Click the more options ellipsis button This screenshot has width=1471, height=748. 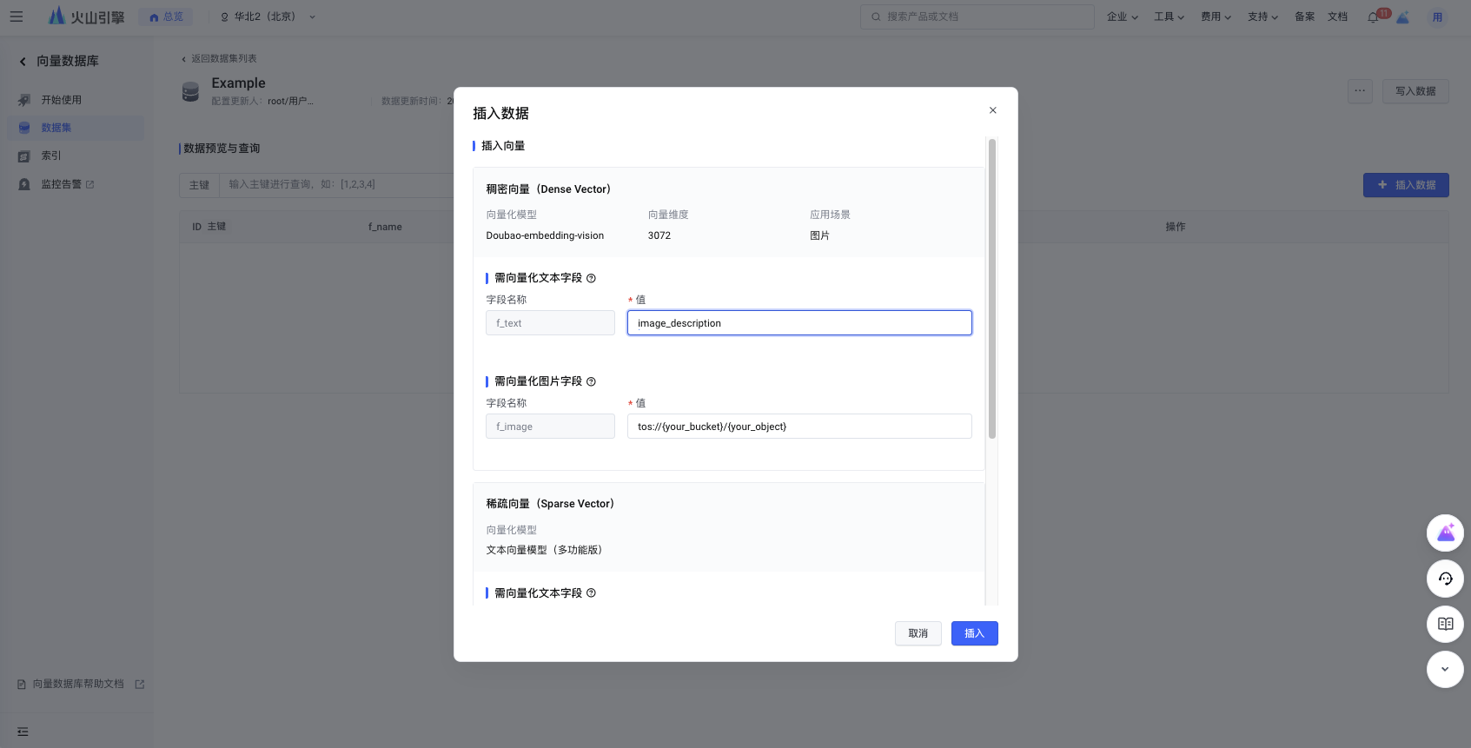pyautogui.click(x=1360, y=91)
